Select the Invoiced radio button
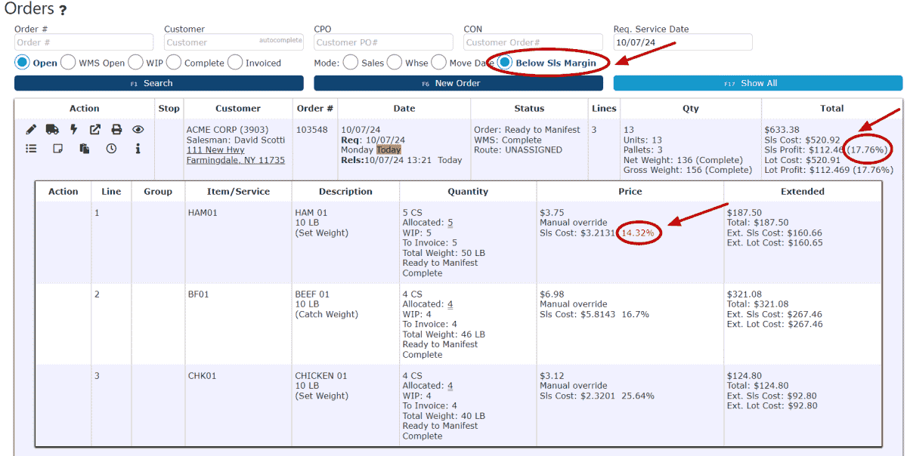The image size is (907, 456). click(x=235, y=63)
